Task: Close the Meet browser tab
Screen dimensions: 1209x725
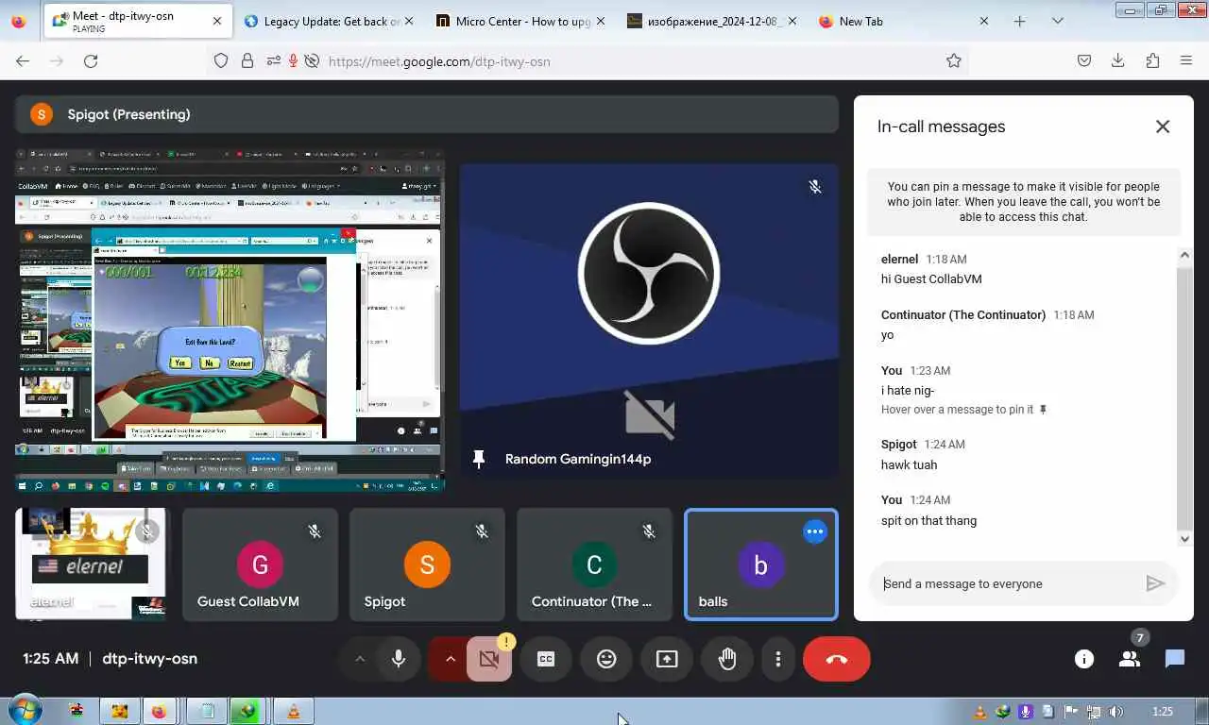Action: click(217, 21)
